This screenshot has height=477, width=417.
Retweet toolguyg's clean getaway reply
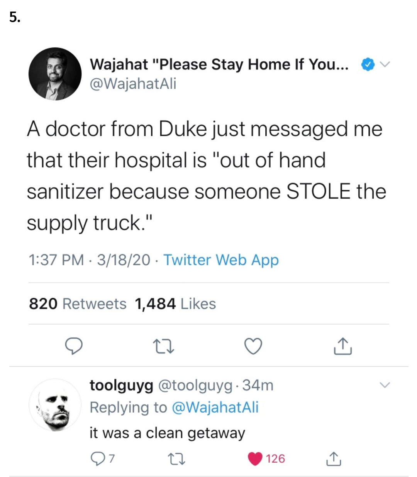[x=177, y=458]
